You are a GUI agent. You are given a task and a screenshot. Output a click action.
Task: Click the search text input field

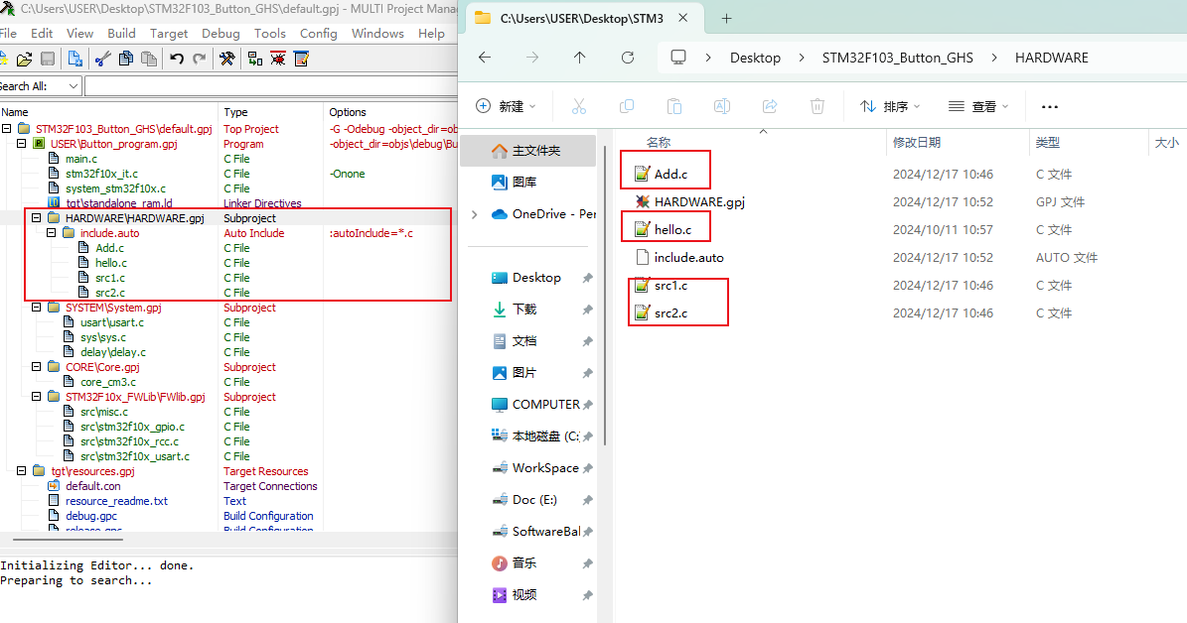[x=268, y=86]
